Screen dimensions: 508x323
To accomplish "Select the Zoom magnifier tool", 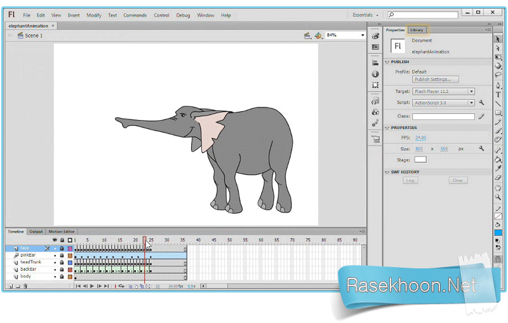I will coord(498,197).
